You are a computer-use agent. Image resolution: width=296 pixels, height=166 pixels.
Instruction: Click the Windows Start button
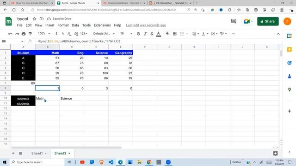(x=5, y=162)
